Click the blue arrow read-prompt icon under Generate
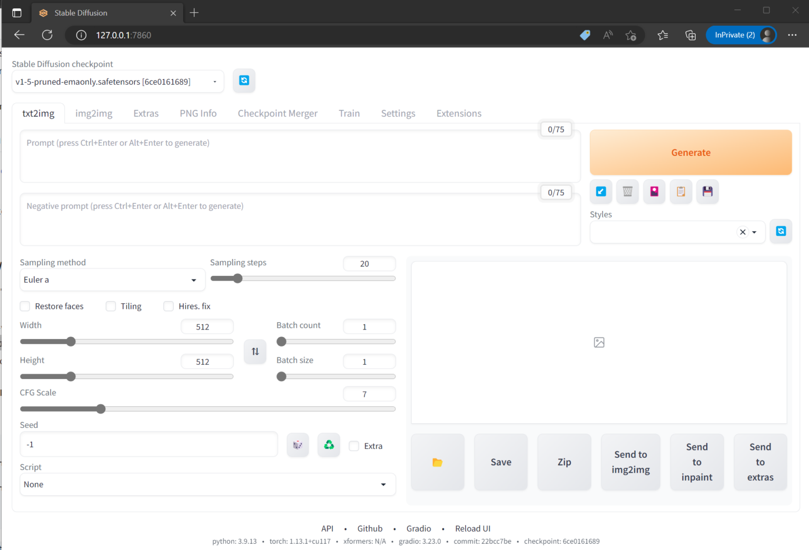The width and height of the screenshot is (809, 550). [x=601, y=192]
